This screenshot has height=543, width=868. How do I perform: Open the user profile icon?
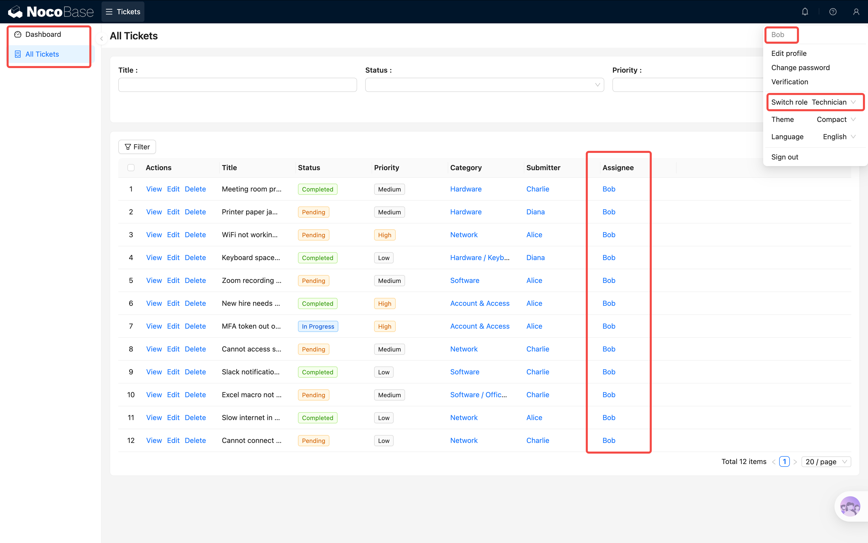pos(856,12)
